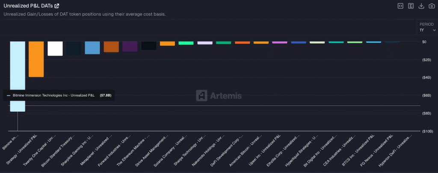Select the blue Sharplink Gaming bar
Viewport: 438px width, 173px height.
click(x=92, y=48)
